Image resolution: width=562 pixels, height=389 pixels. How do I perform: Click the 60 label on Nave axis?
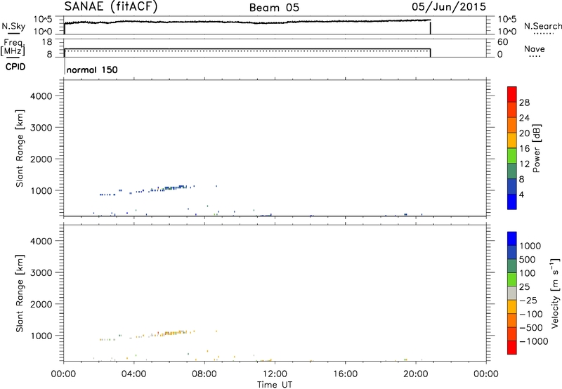point(502,42)
